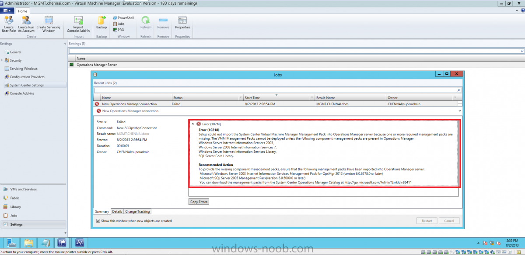Open Jobs from the ribbon Window group
Screen dimensions: 525x255
pyautogui.click(x=119, y=24)
